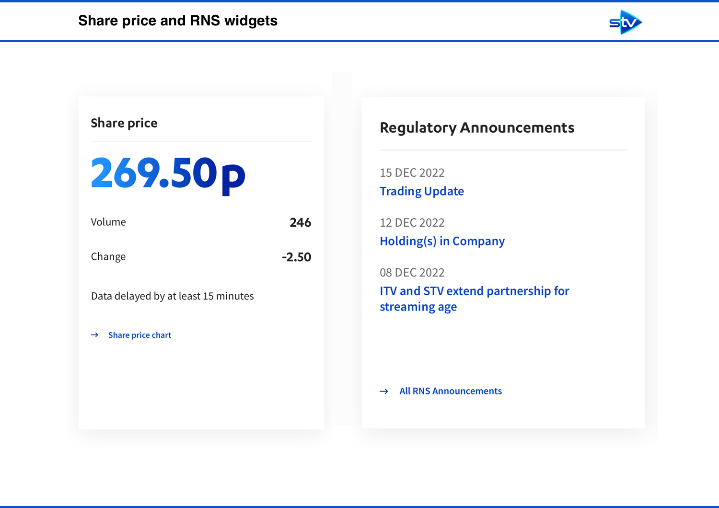This screenshot has width=719, height=508.
Task: Click the Share price widget heading
Action: coord(124,123)
